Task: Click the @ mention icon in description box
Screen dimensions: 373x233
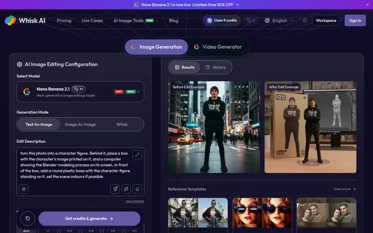Action: (24, 189)
